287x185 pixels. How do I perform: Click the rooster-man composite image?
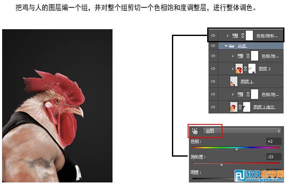pos(57,106)
